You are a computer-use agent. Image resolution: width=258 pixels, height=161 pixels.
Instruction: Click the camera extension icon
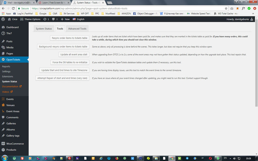click(x=232, y=8)
